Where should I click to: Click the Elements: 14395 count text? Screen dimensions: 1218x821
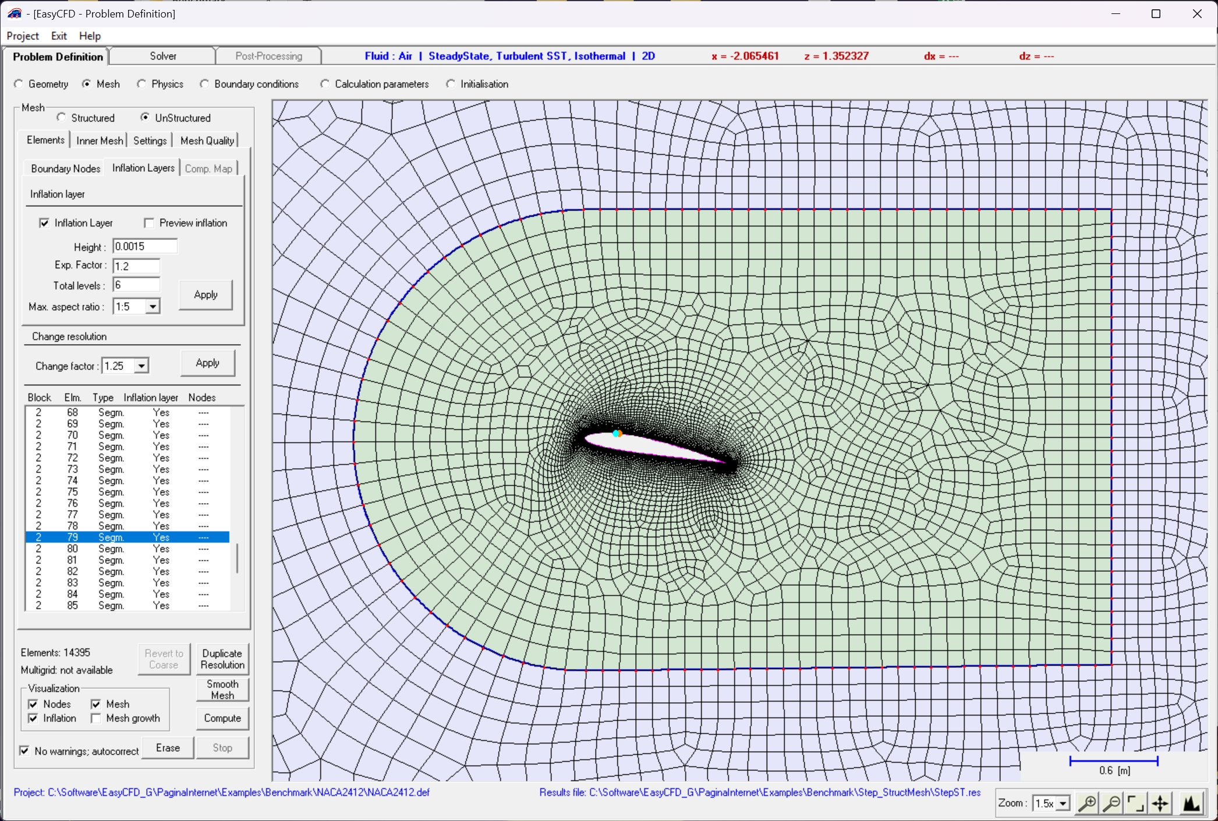(56, 653)
